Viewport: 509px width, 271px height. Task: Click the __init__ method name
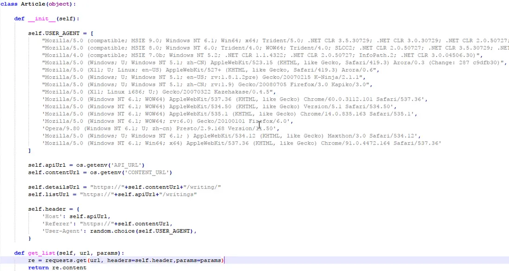tap(42, 19)
